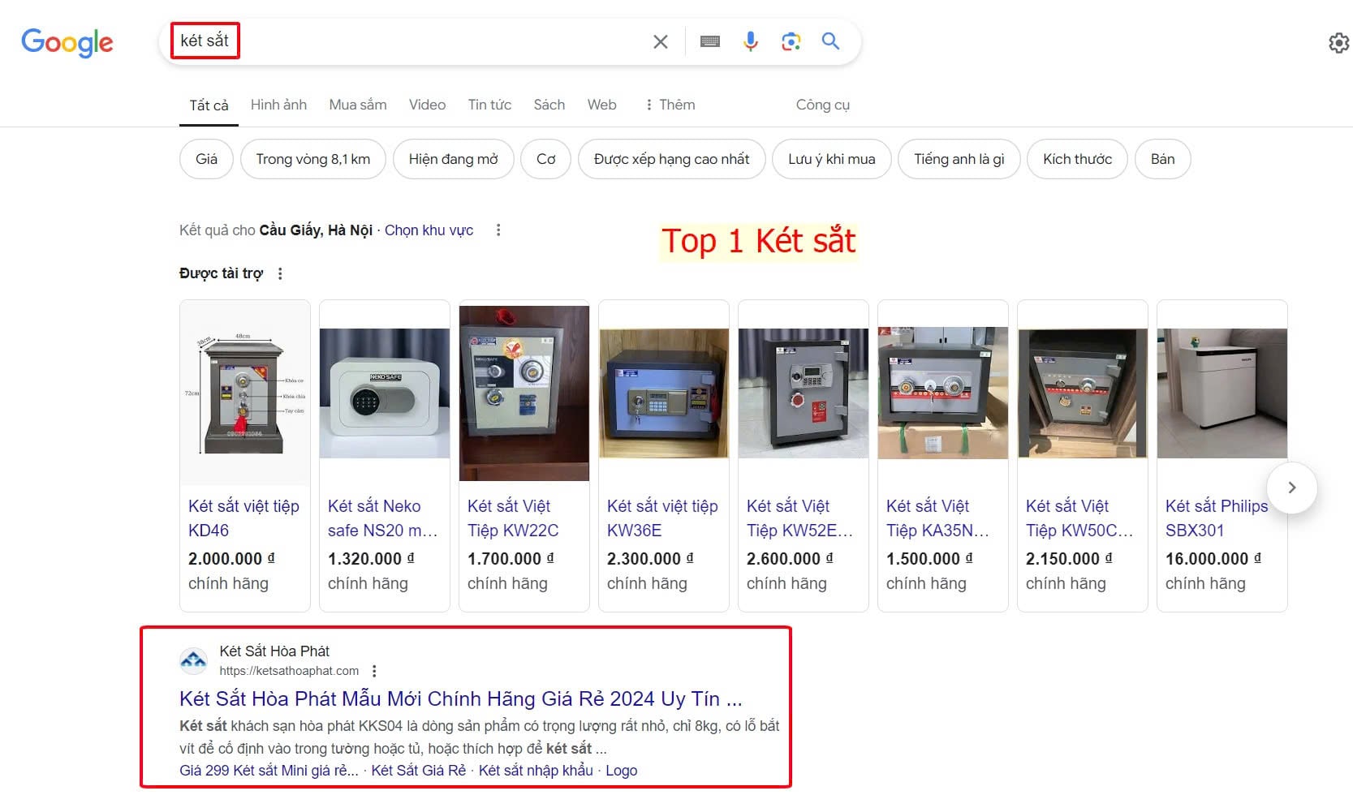Viewport: 1353px width, 795px height.
Task: Switch to the Tất cả tab
Action: [209, 105]
